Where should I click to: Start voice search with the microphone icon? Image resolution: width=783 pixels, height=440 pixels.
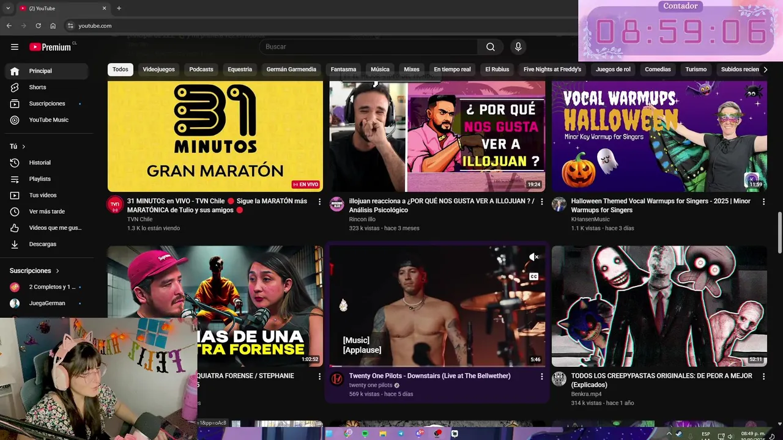[x=518, y=47]
